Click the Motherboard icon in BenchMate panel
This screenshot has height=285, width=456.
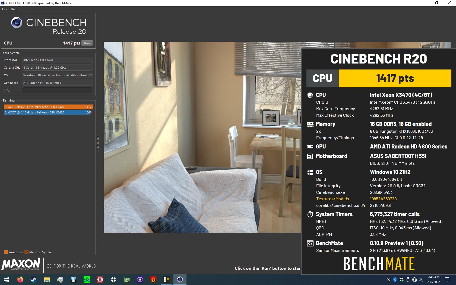pos(310,156)
